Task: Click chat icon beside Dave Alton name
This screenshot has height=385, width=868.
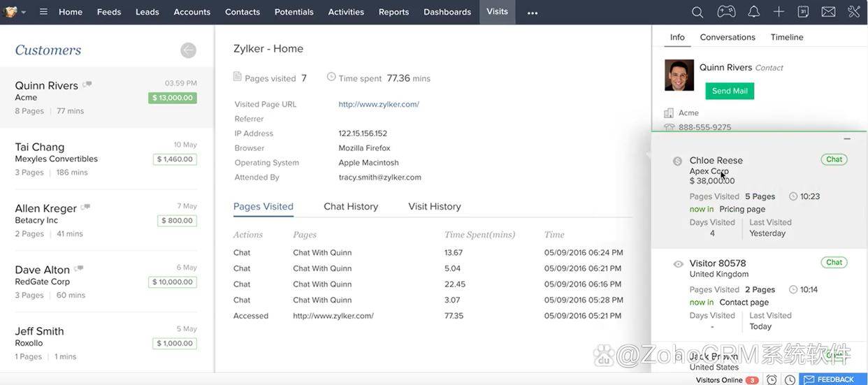Action: (78, 268)
